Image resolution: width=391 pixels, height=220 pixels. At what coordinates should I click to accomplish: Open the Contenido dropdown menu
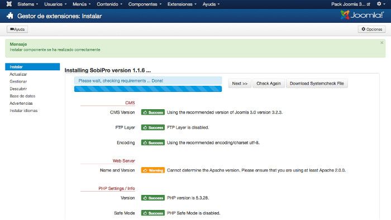(x=109, y=4)
